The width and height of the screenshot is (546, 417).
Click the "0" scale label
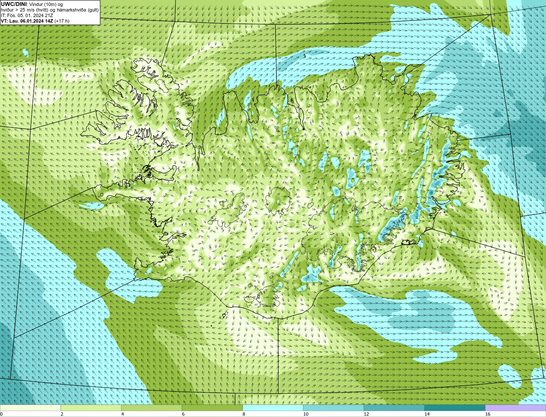click(x=2, y=414)
